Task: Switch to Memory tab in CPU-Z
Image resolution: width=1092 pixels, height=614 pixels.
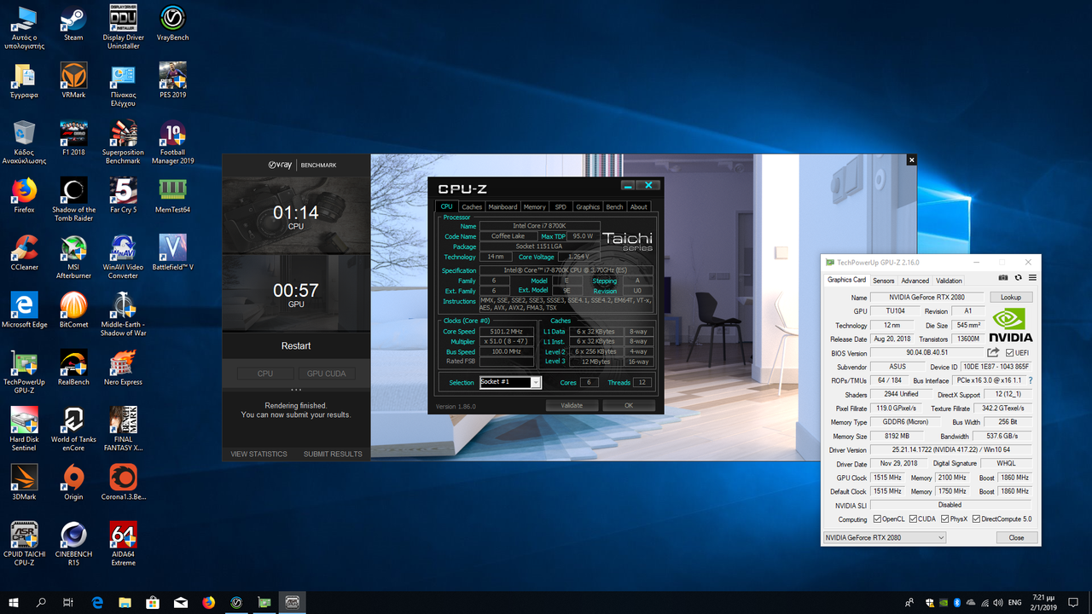Action: (535, 206)
